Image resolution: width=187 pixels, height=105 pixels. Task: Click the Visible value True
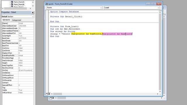pyautogui.click(x=26, y=90)
